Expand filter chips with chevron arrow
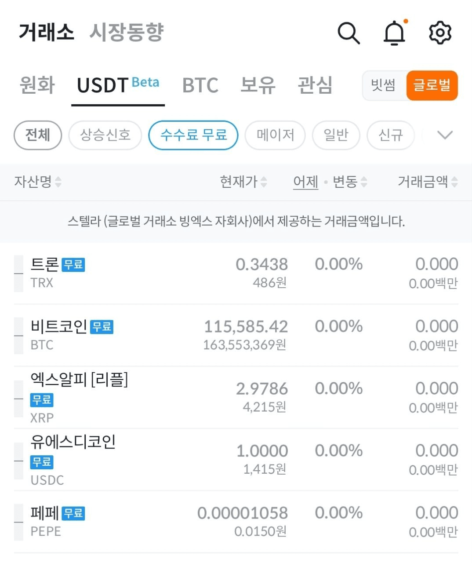 [x=445, y=135]
